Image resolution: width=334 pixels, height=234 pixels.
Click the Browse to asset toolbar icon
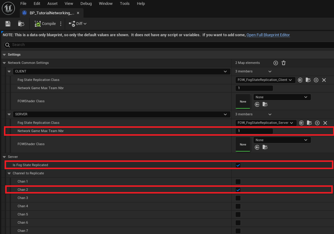(21, 24)
